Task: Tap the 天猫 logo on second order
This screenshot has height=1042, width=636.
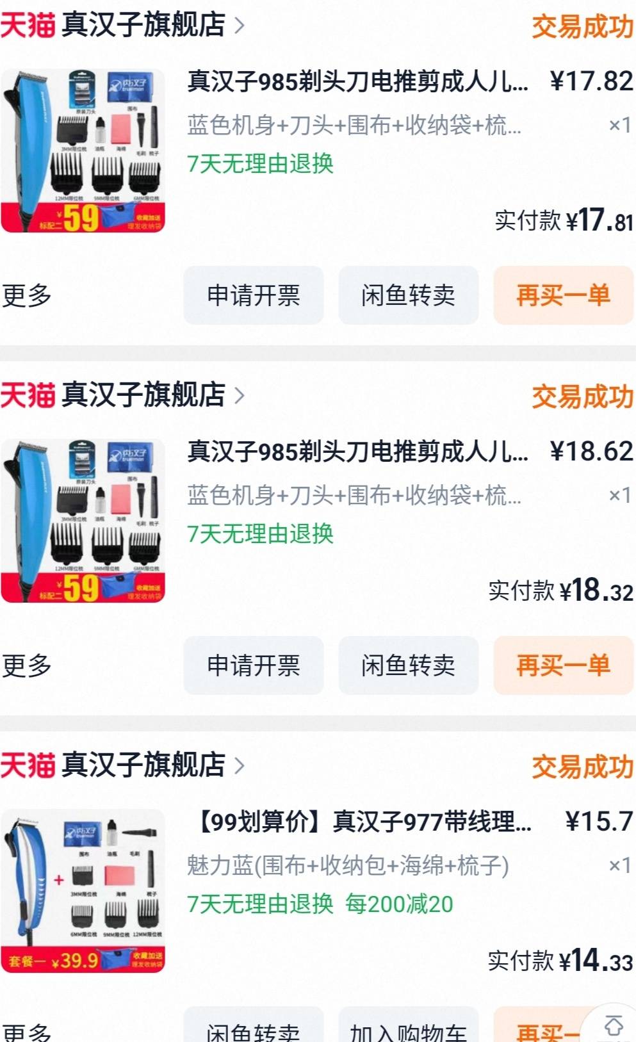Action: (x=28, y=395)
